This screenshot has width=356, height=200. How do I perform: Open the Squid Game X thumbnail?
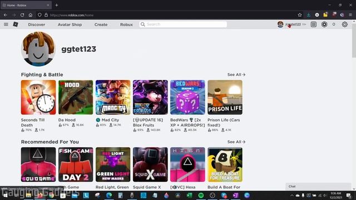pyautogui.click(x=150, y=164)
